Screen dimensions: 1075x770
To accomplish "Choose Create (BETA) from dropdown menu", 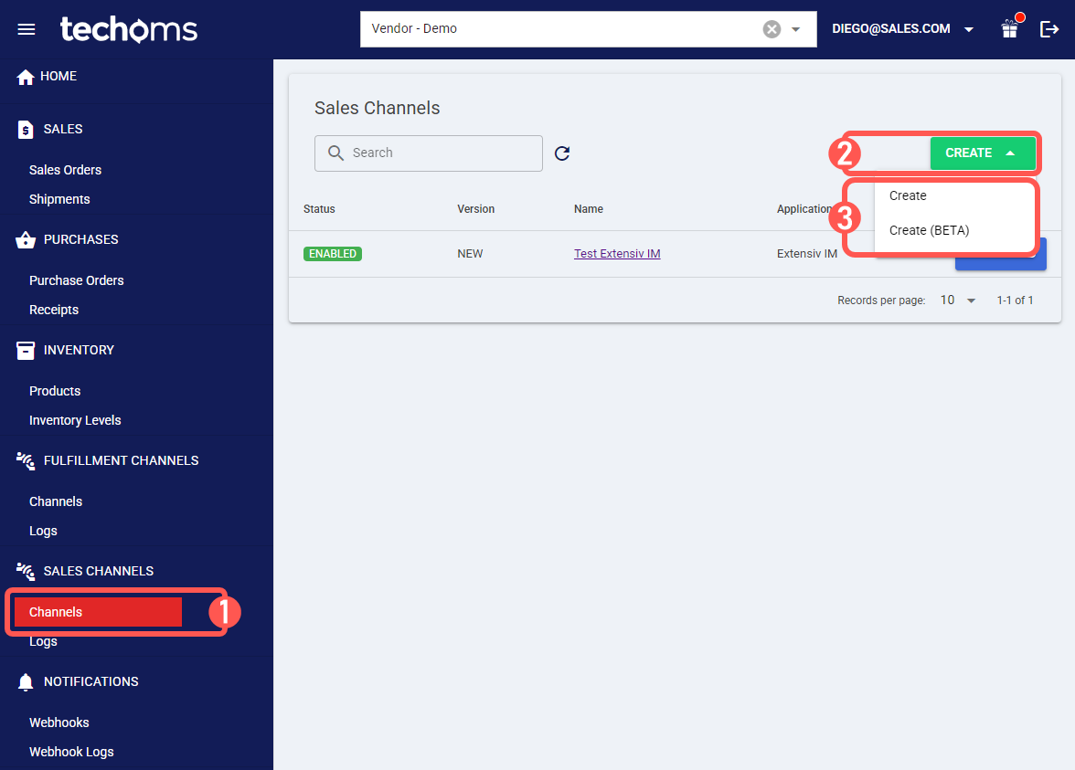I will (x=954, y=231).
